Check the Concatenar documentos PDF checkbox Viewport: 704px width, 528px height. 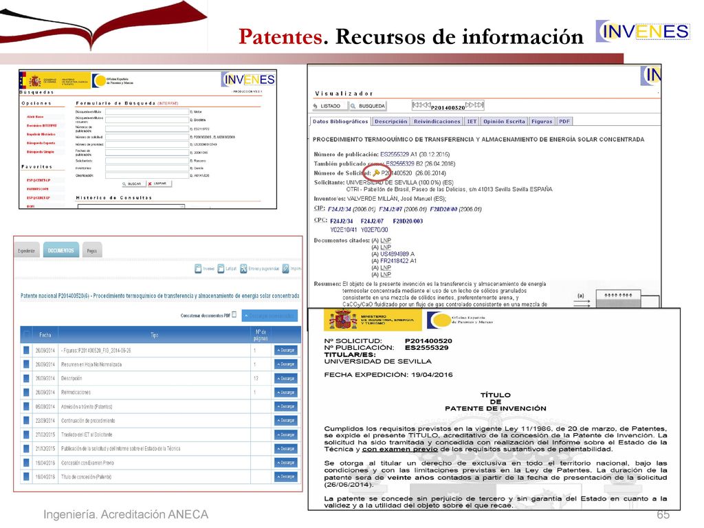point(234,315)
